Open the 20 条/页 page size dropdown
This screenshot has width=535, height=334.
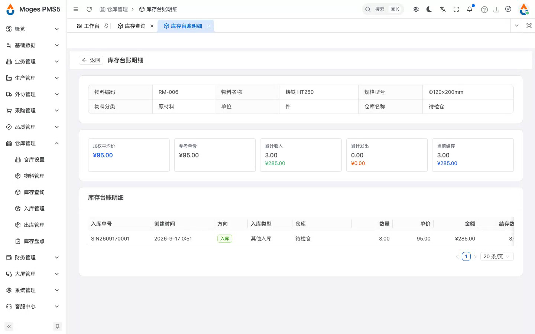(497, 256)
